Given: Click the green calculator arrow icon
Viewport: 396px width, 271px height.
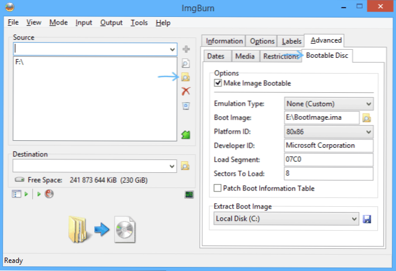Looking at the screenshot, I should click(x=185, y=135).
